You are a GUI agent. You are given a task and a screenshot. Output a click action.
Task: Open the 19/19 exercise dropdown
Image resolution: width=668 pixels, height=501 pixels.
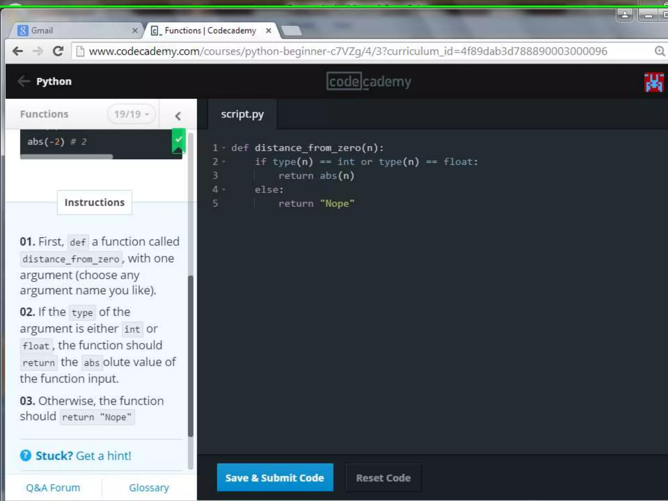131,114
